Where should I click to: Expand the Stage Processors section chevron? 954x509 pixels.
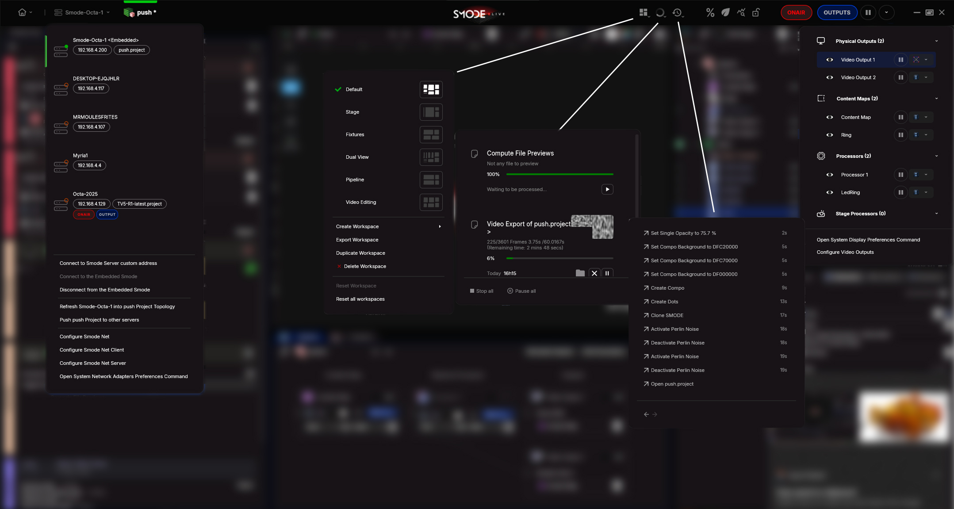[x=936, y=214]
